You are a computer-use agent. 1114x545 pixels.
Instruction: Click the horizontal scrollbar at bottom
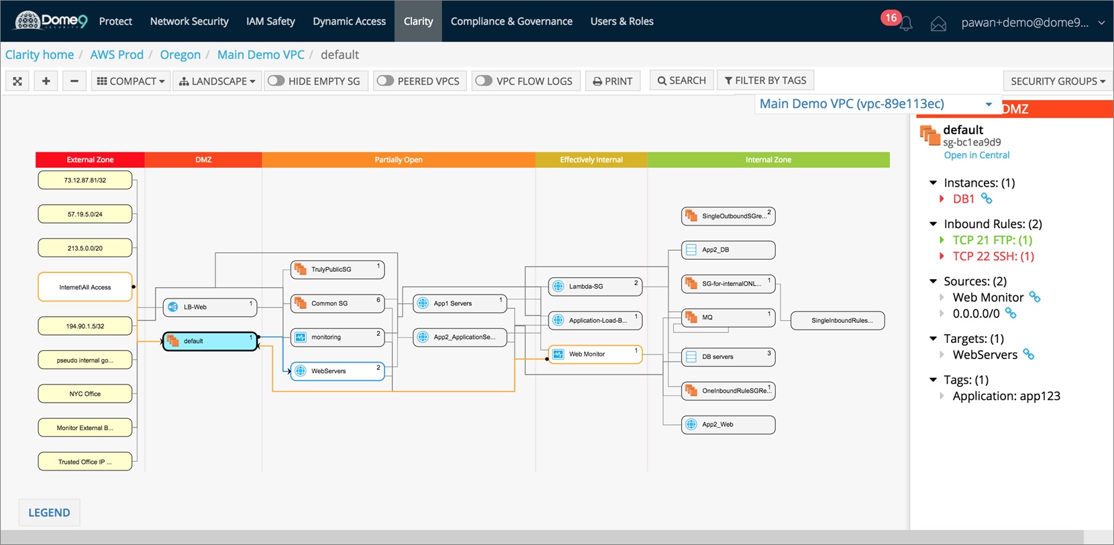[x=542, y=537]
